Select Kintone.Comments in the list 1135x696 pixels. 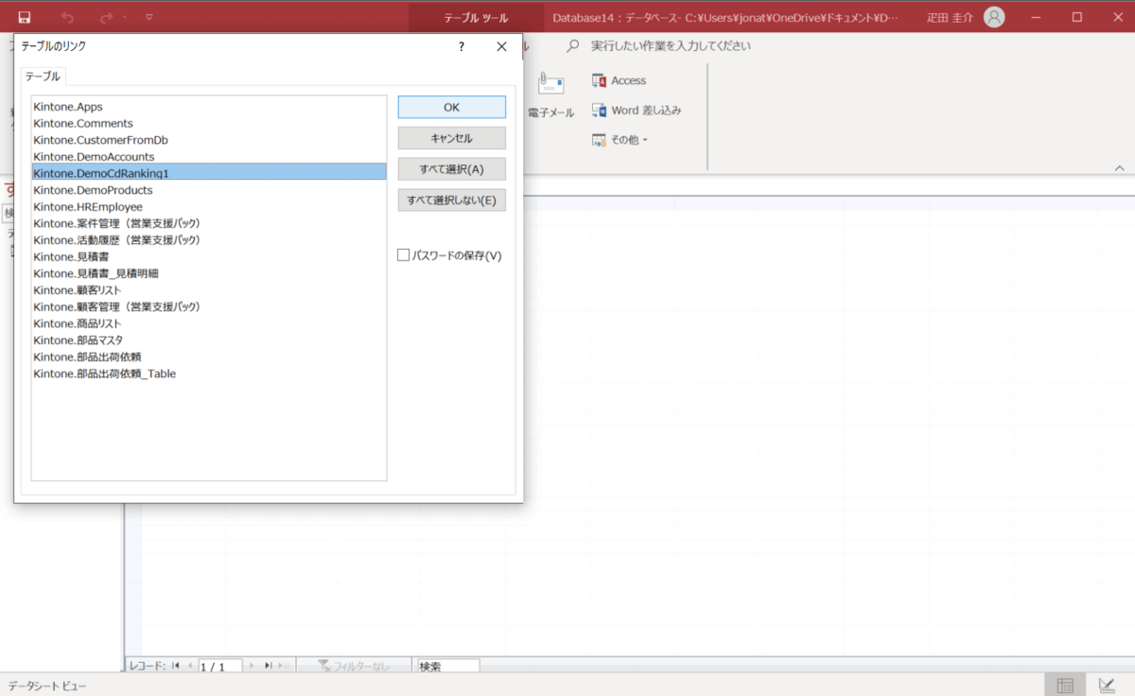(x=209, y=124)
